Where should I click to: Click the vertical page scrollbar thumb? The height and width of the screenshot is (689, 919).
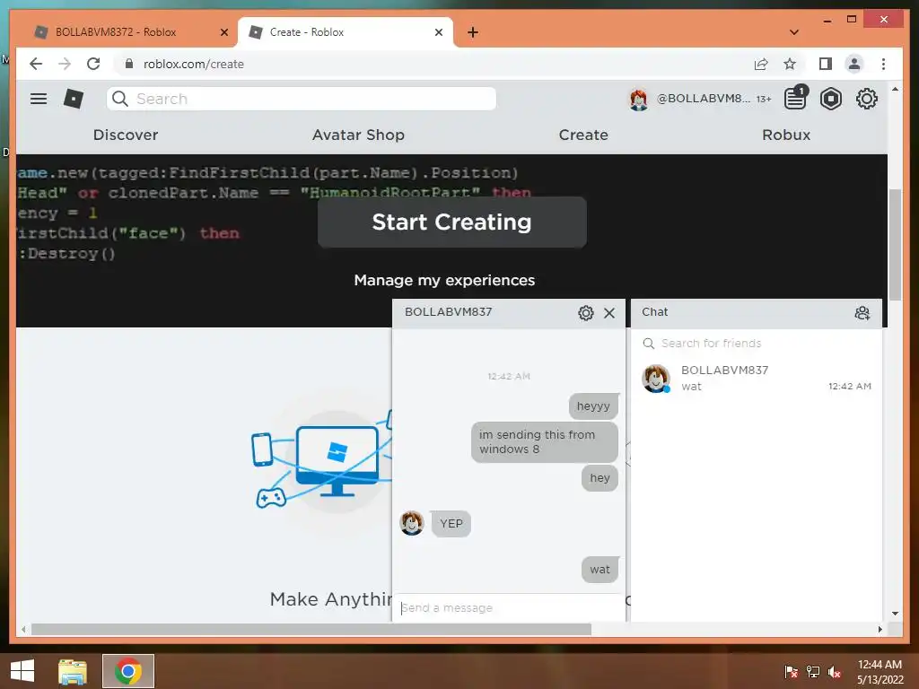coord(895,244)
